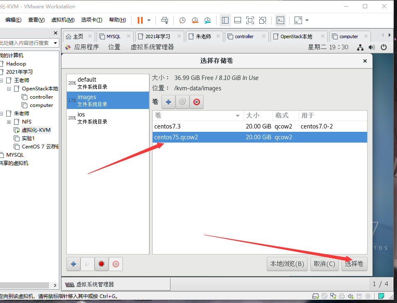Delete the selected volume
The height and width of the screenshot is (303, 397).
pos(197,102)
